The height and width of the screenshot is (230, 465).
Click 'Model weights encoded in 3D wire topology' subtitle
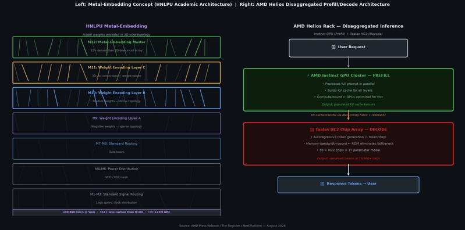click(x=116, y=35)
